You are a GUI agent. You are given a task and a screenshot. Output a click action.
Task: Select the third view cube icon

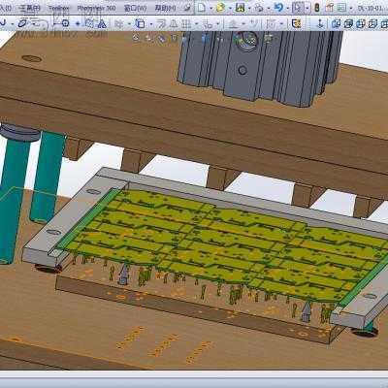point(361,23)
